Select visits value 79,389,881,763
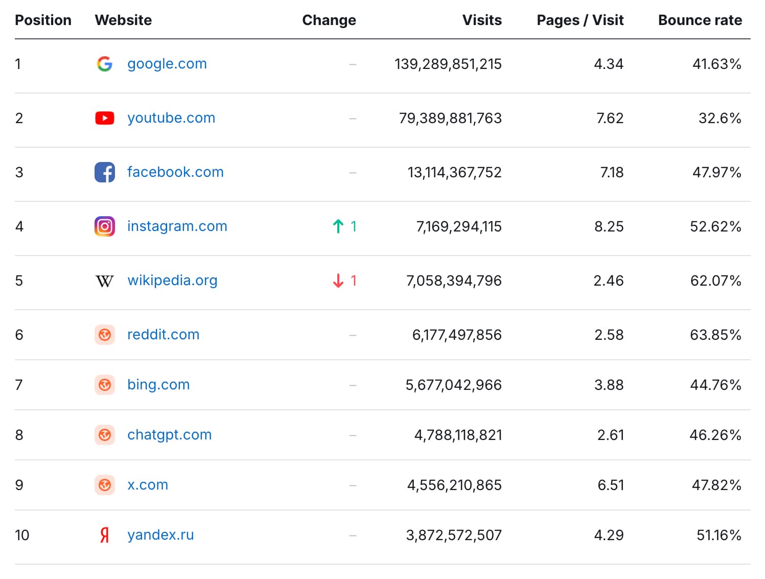Image resolution: width=765 pixels, height=579 pixels. [x=450, y=118]
